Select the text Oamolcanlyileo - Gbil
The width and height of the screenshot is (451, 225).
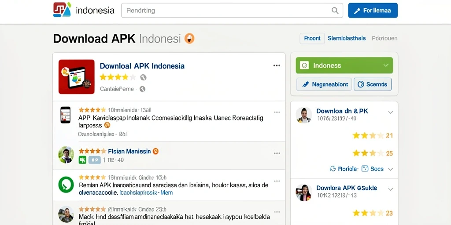[x=103, y=134]
